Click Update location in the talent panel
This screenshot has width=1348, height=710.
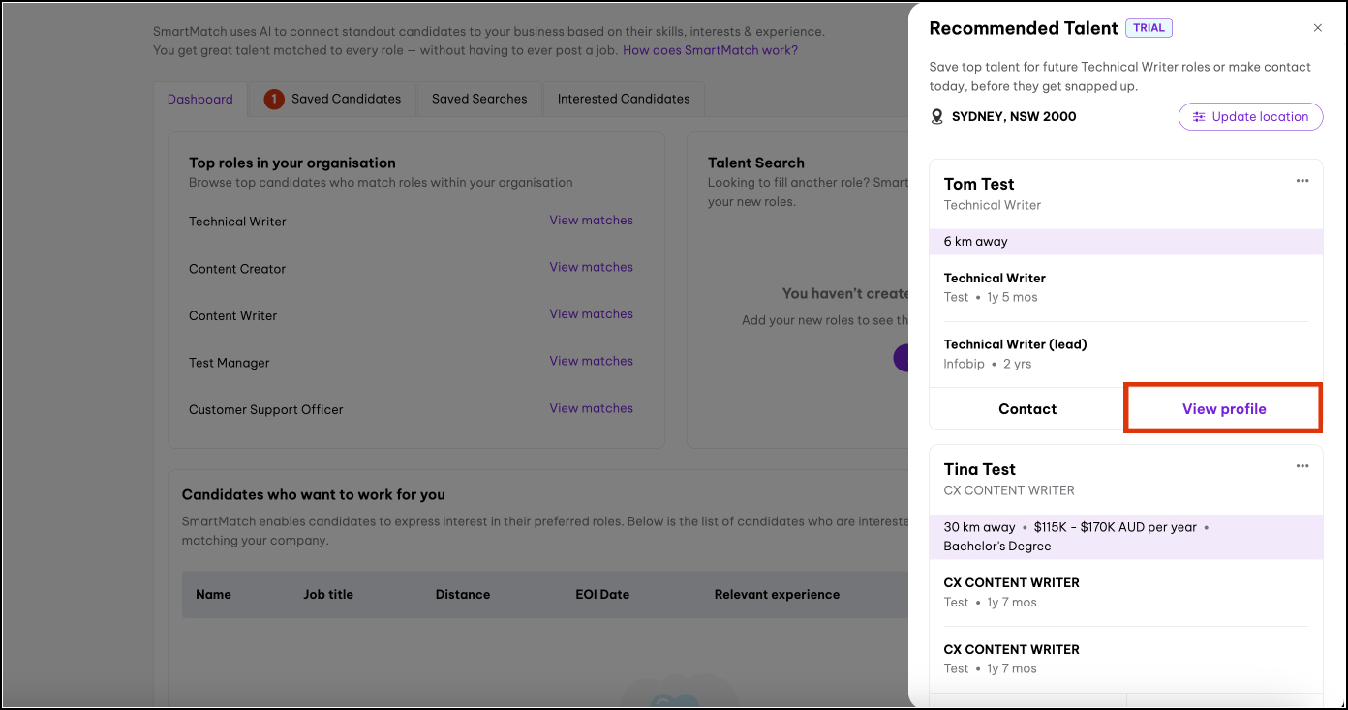tap(1250, 116)
